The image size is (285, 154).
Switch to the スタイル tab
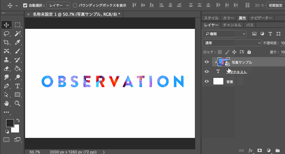click(211, 18)
